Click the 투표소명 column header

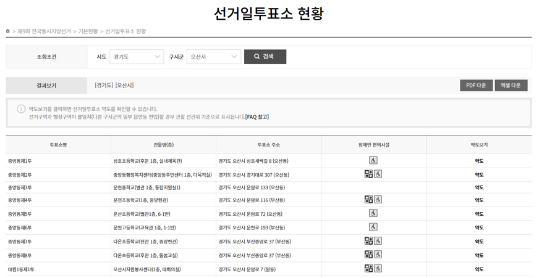click(x=59, y=145)
